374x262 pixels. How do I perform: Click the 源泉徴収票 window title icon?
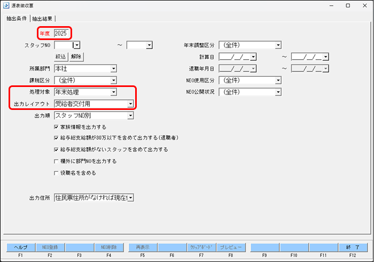point(6,5)
